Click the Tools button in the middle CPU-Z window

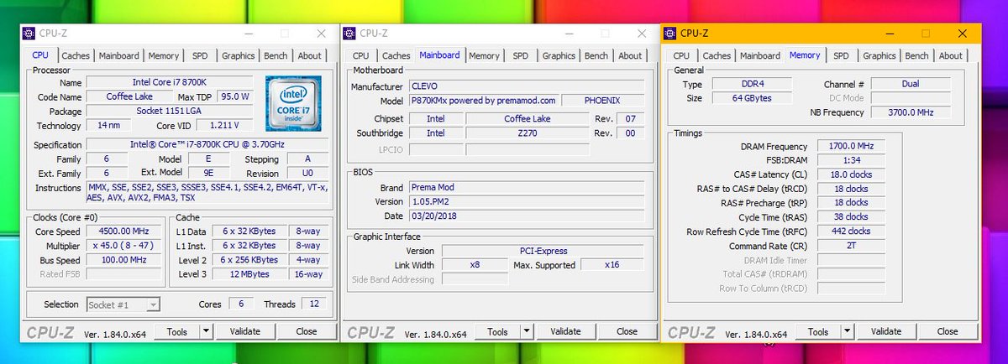tap(497, 331)
